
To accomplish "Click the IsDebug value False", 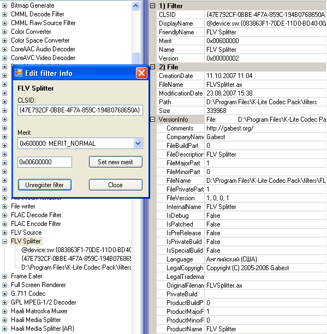I will (x=213, y=216).
